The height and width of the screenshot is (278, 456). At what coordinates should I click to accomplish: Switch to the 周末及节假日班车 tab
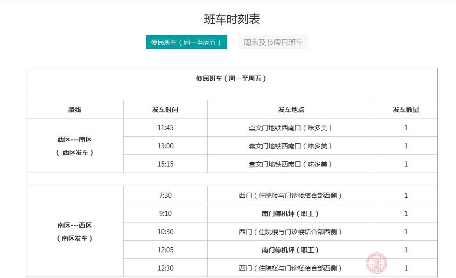274,42
